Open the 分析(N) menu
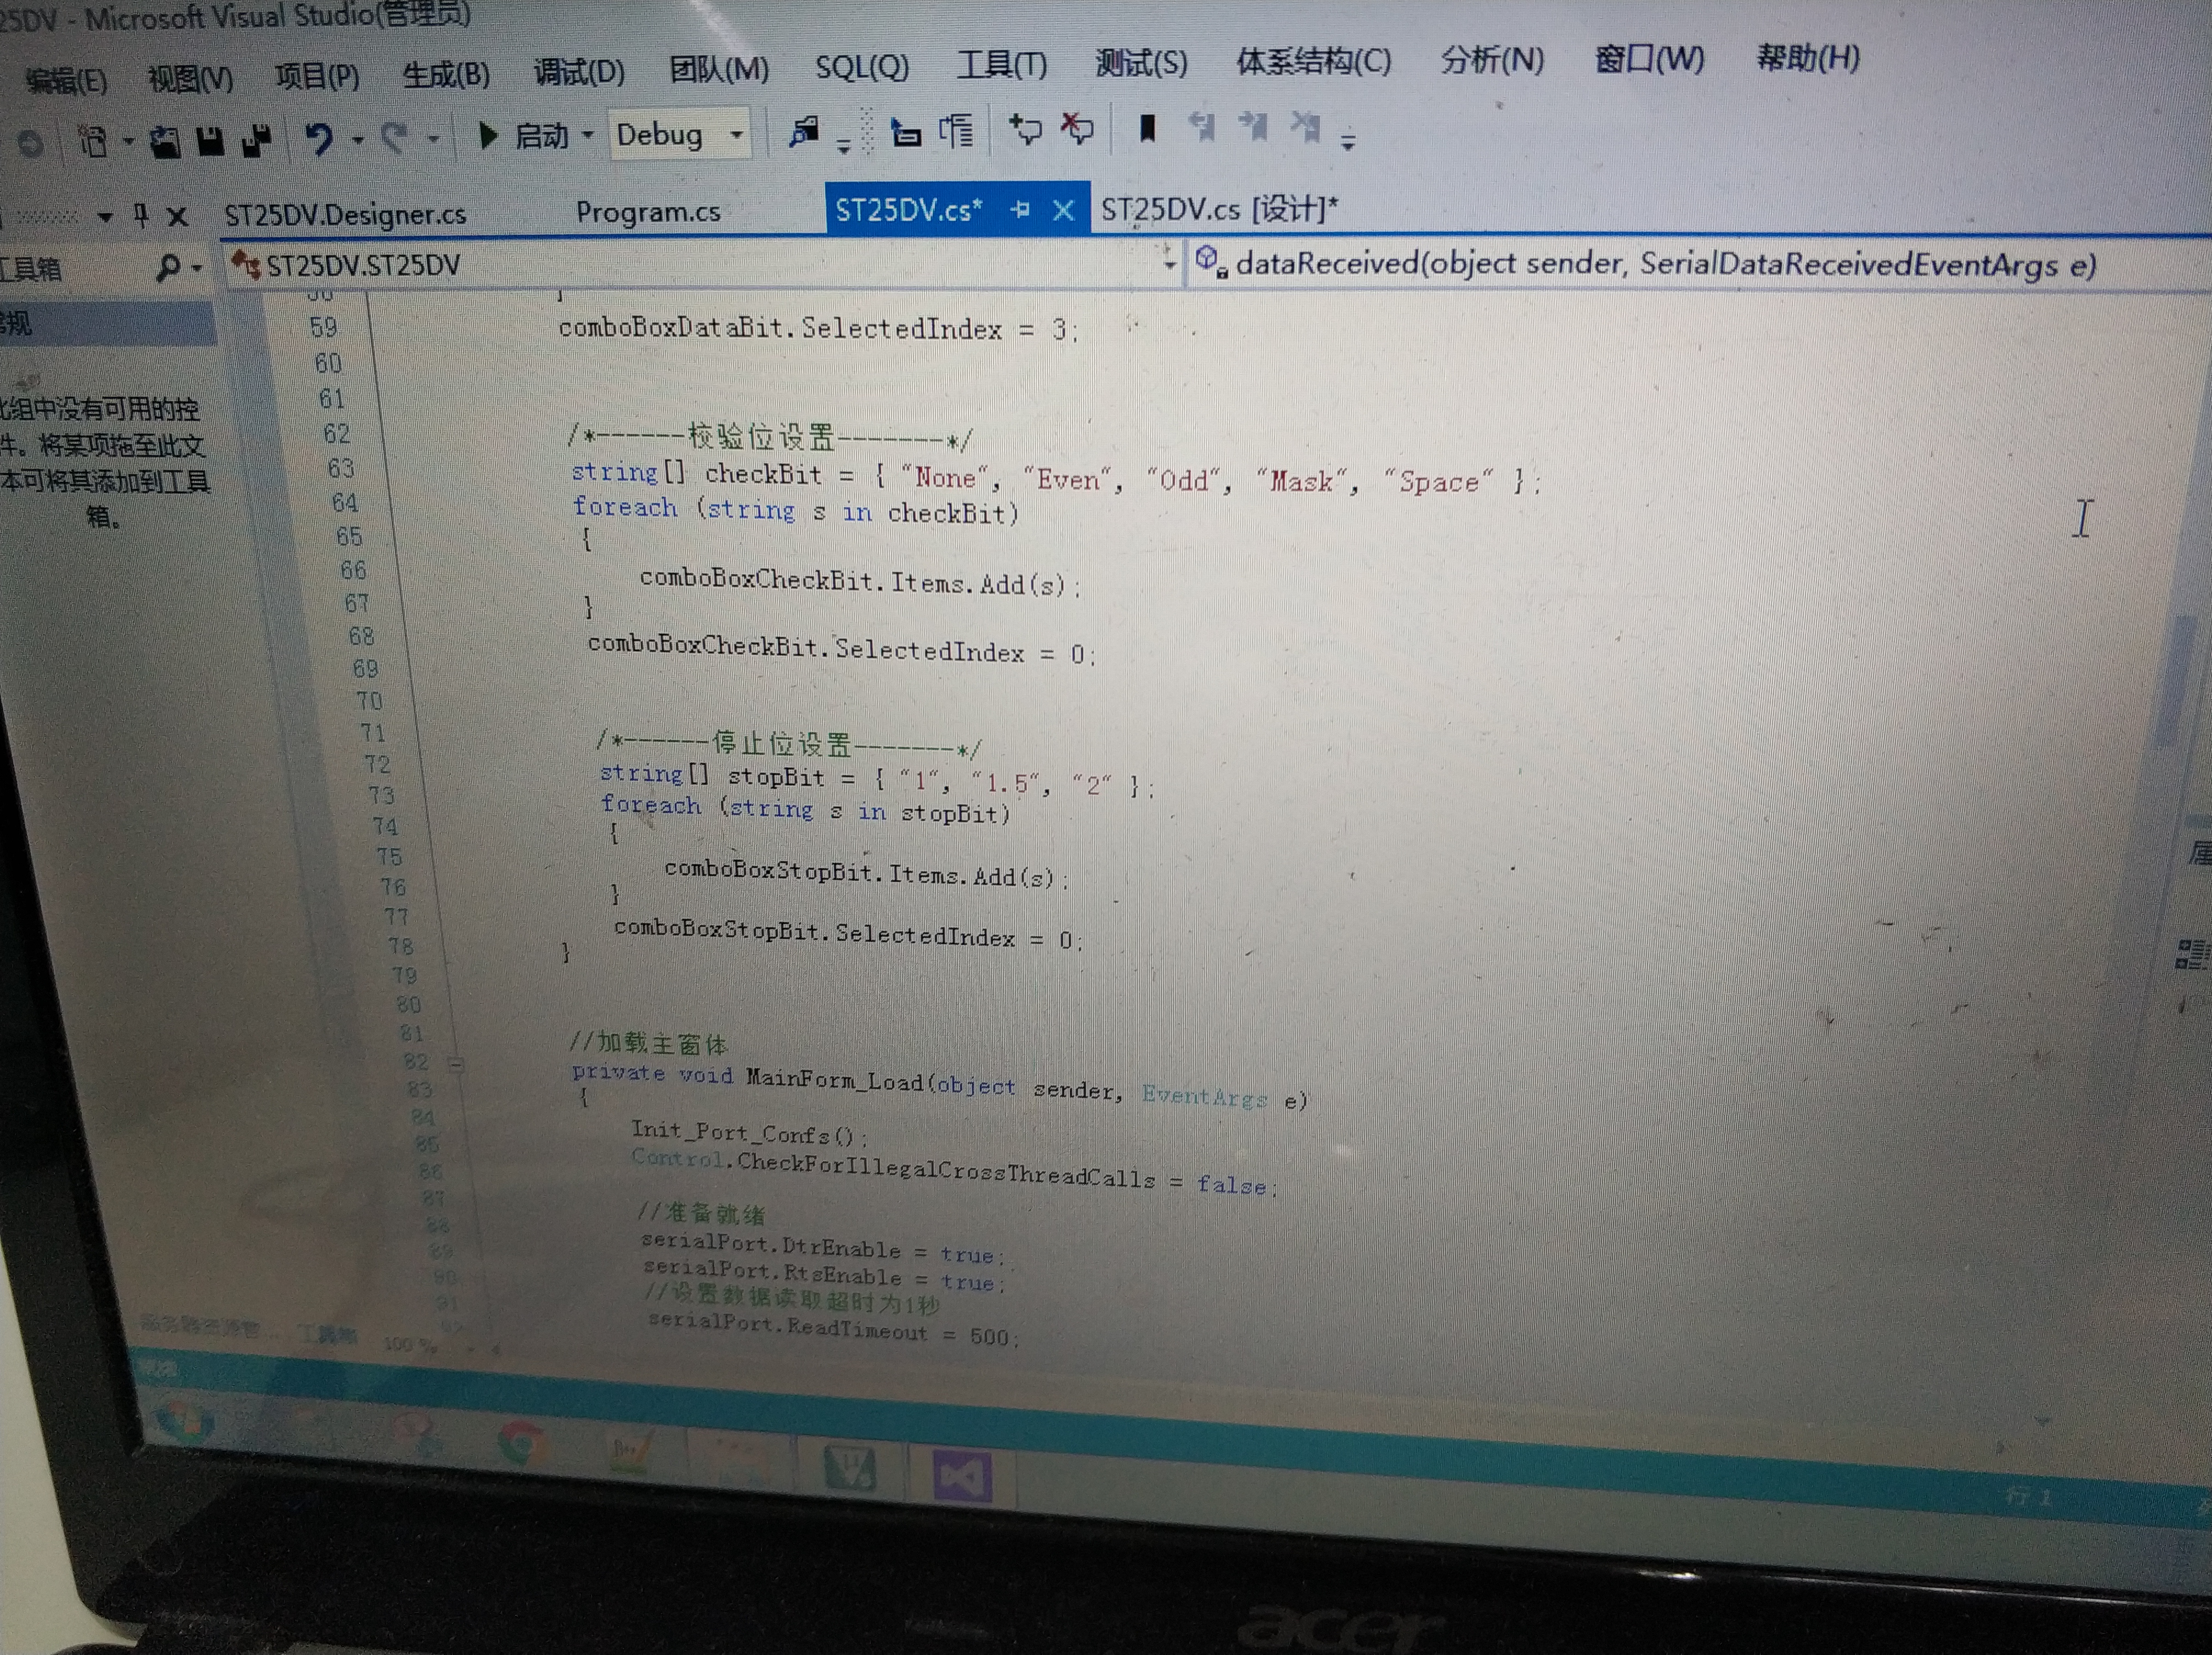 (1492, 59)
